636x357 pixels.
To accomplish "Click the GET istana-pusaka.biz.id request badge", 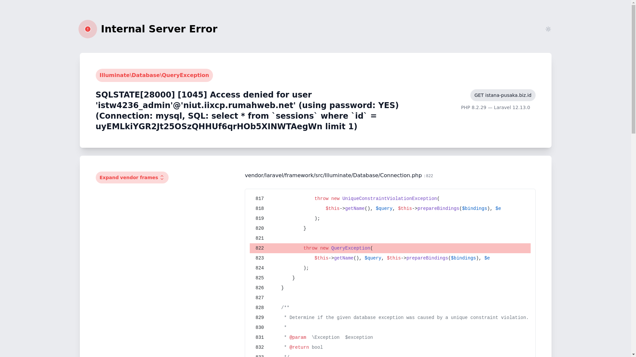I will 503,95.
